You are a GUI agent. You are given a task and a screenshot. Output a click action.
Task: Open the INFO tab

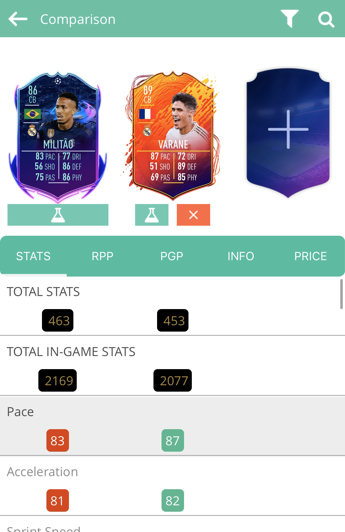(x=241, y=256)
